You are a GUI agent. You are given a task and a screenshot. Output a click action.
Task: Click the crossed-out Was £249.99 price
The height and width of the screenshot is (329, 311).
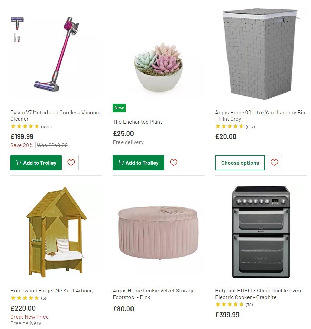point(52,145)
